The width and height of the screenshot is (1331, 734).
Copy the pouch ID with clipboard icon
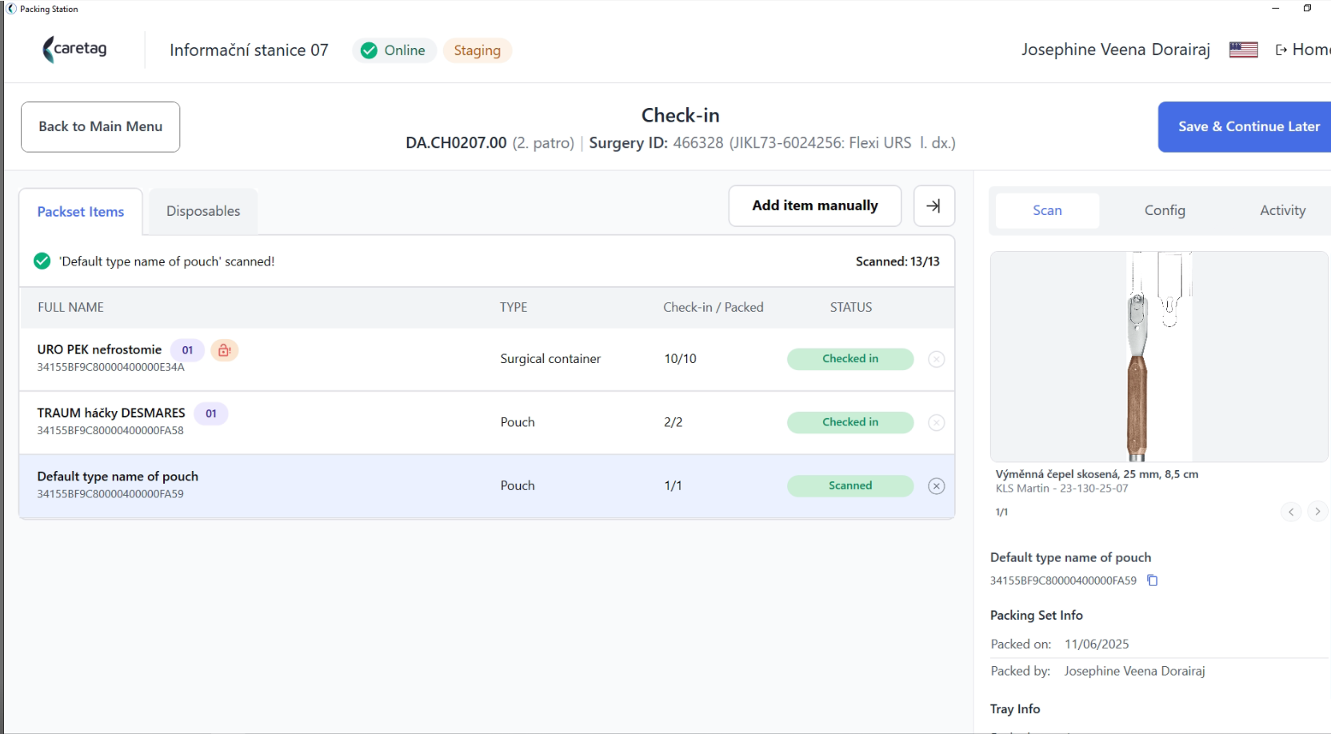(1153, 580)
